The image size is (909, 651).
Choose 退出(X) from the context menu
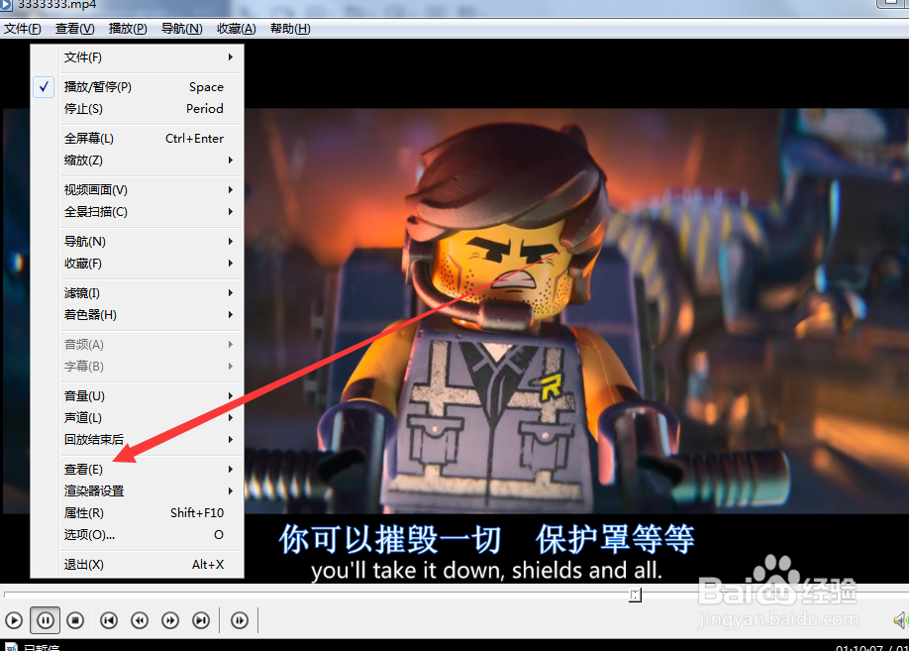point(138,565)
